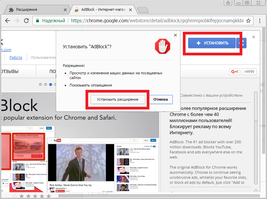Select the first gray carousel dot
267x199 pixels.
point(40,84)
